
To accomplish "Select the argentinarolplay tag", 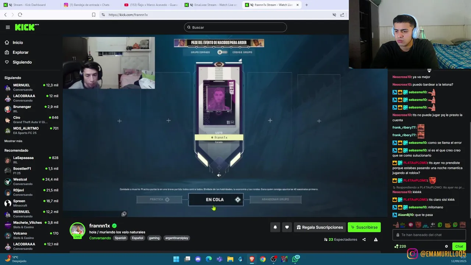I will [177, 238].
